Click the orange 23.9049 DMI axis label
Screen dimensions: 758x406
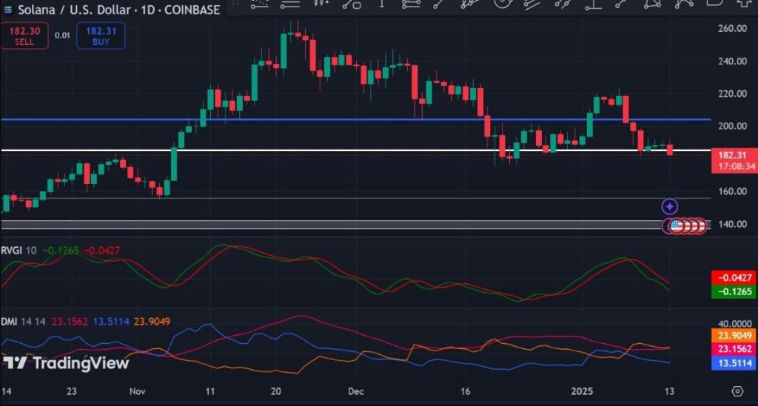[x=734, y=336]
